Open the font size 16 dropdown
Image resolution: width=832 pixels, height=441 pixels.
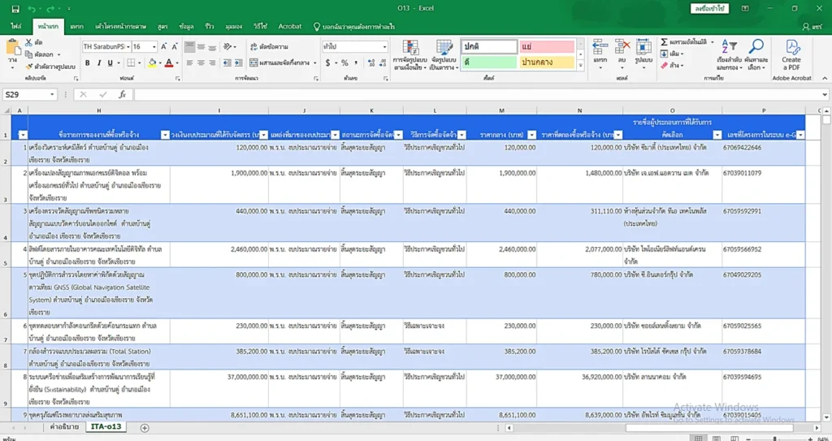[154, 47]
